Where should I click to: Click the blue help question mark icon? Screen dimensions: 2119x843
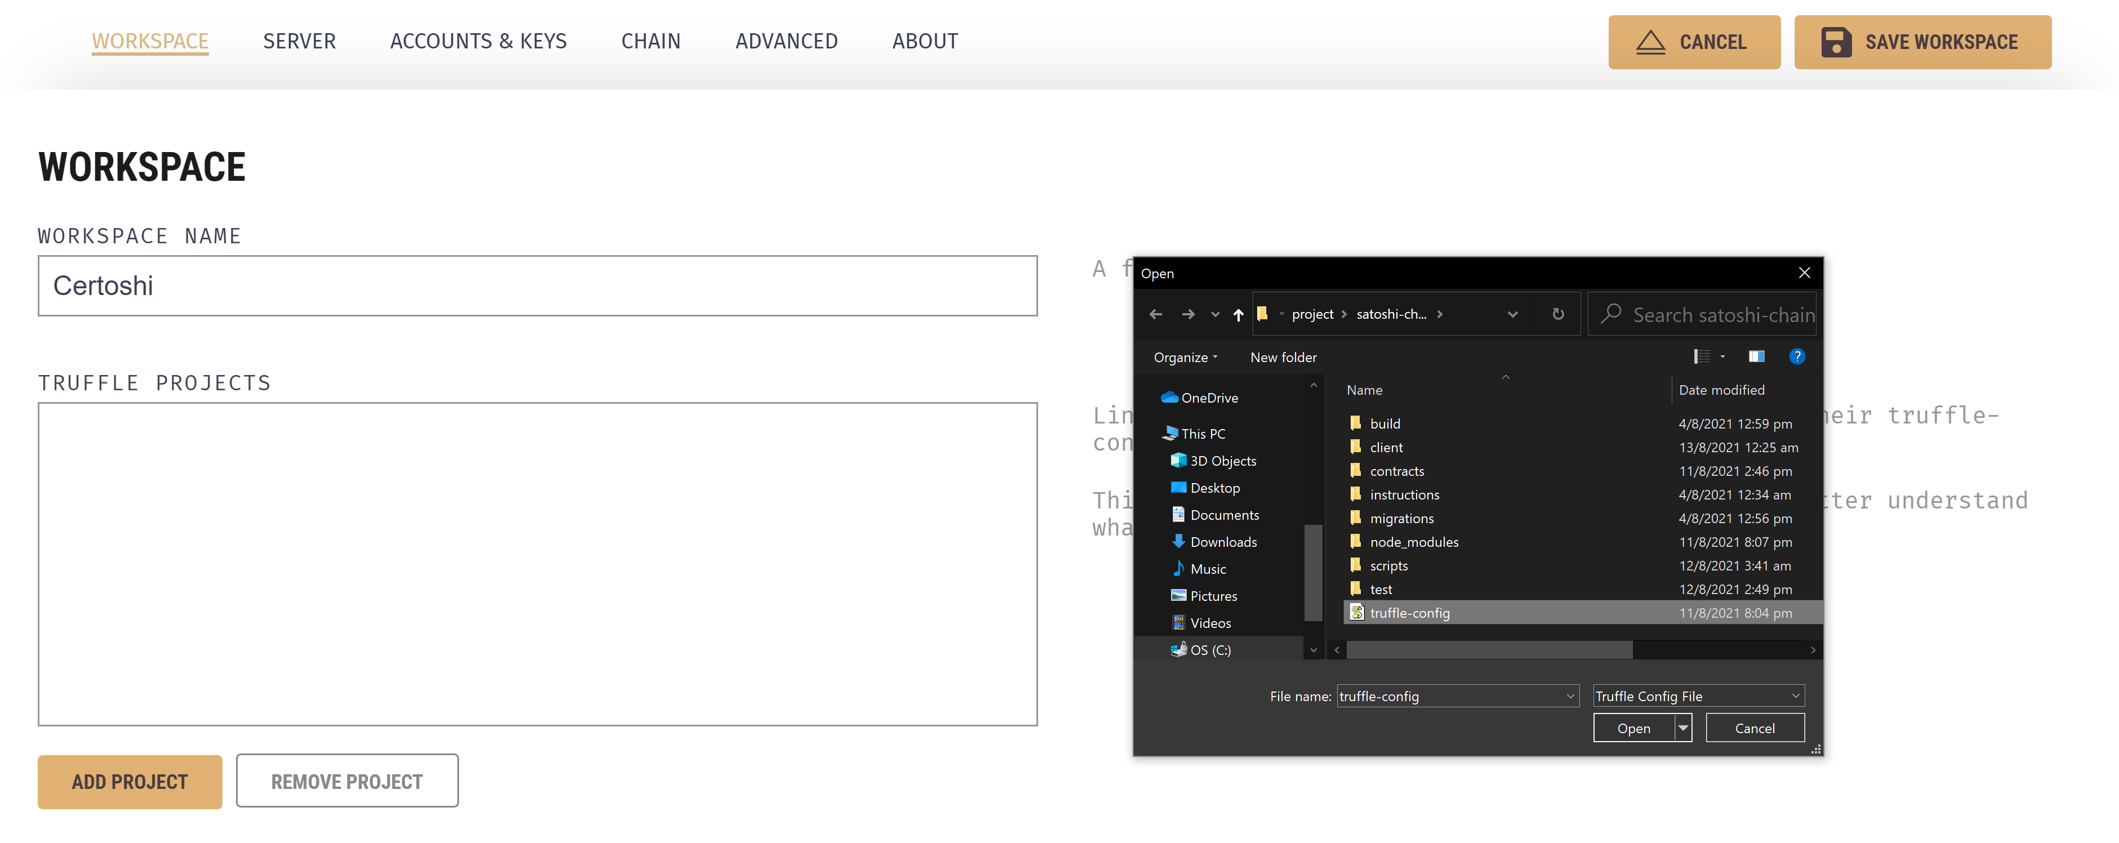click(1797, 356)
